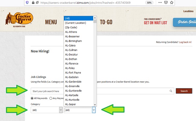Select the (All) option in the location list
The image size is (196, 121).
click(x=78, y=18)
